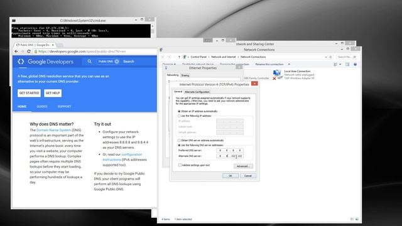This screenshot has width=402, height=226.
Task: Open Control Panel breadcrumb
Action: coord(198,57)
